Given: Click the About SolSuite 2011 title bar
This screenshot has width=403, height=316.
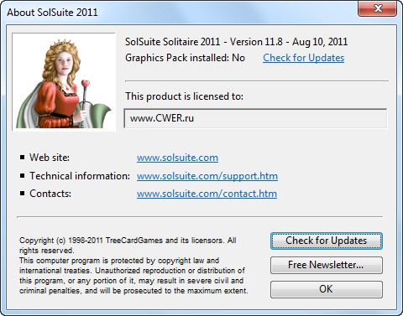Looking at the screenshot, I should point(179,13).
